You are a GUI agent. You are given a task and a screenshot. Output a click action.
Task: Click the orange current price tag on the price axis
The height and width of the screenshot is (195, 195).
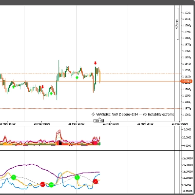coord(186,81)
